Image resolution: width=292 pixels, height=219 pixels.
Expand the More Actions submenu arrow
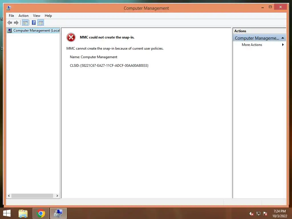[283, 45]
